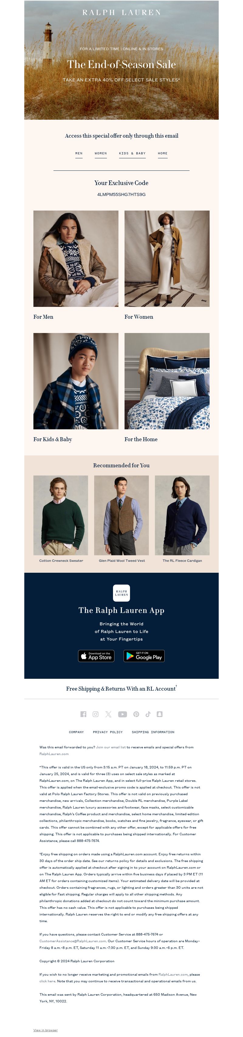Click Get it on Google Play button
Screen dimensions: 243x1037
(x=144, y=656)
